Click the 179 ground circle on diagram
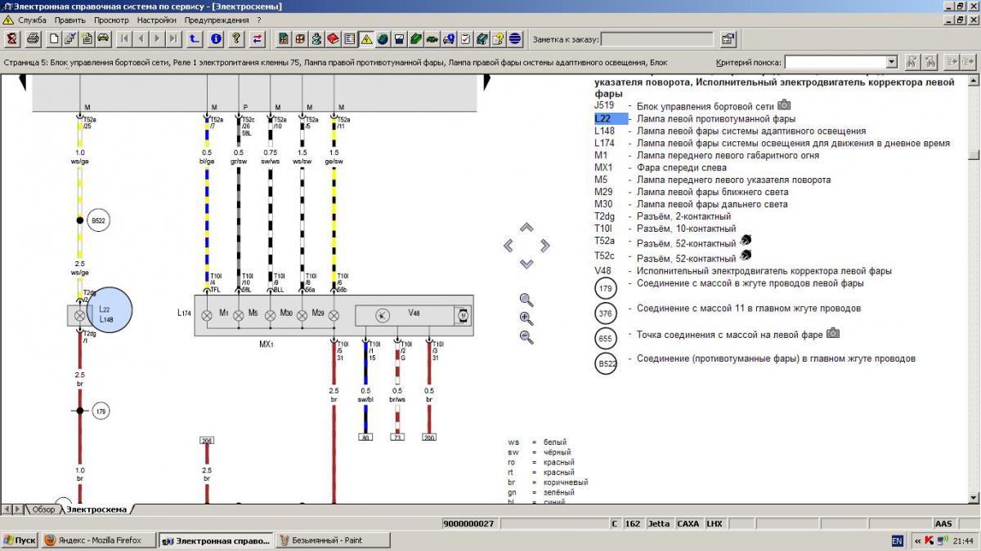The height and width of the screenshot is (551, 981). 101,411
